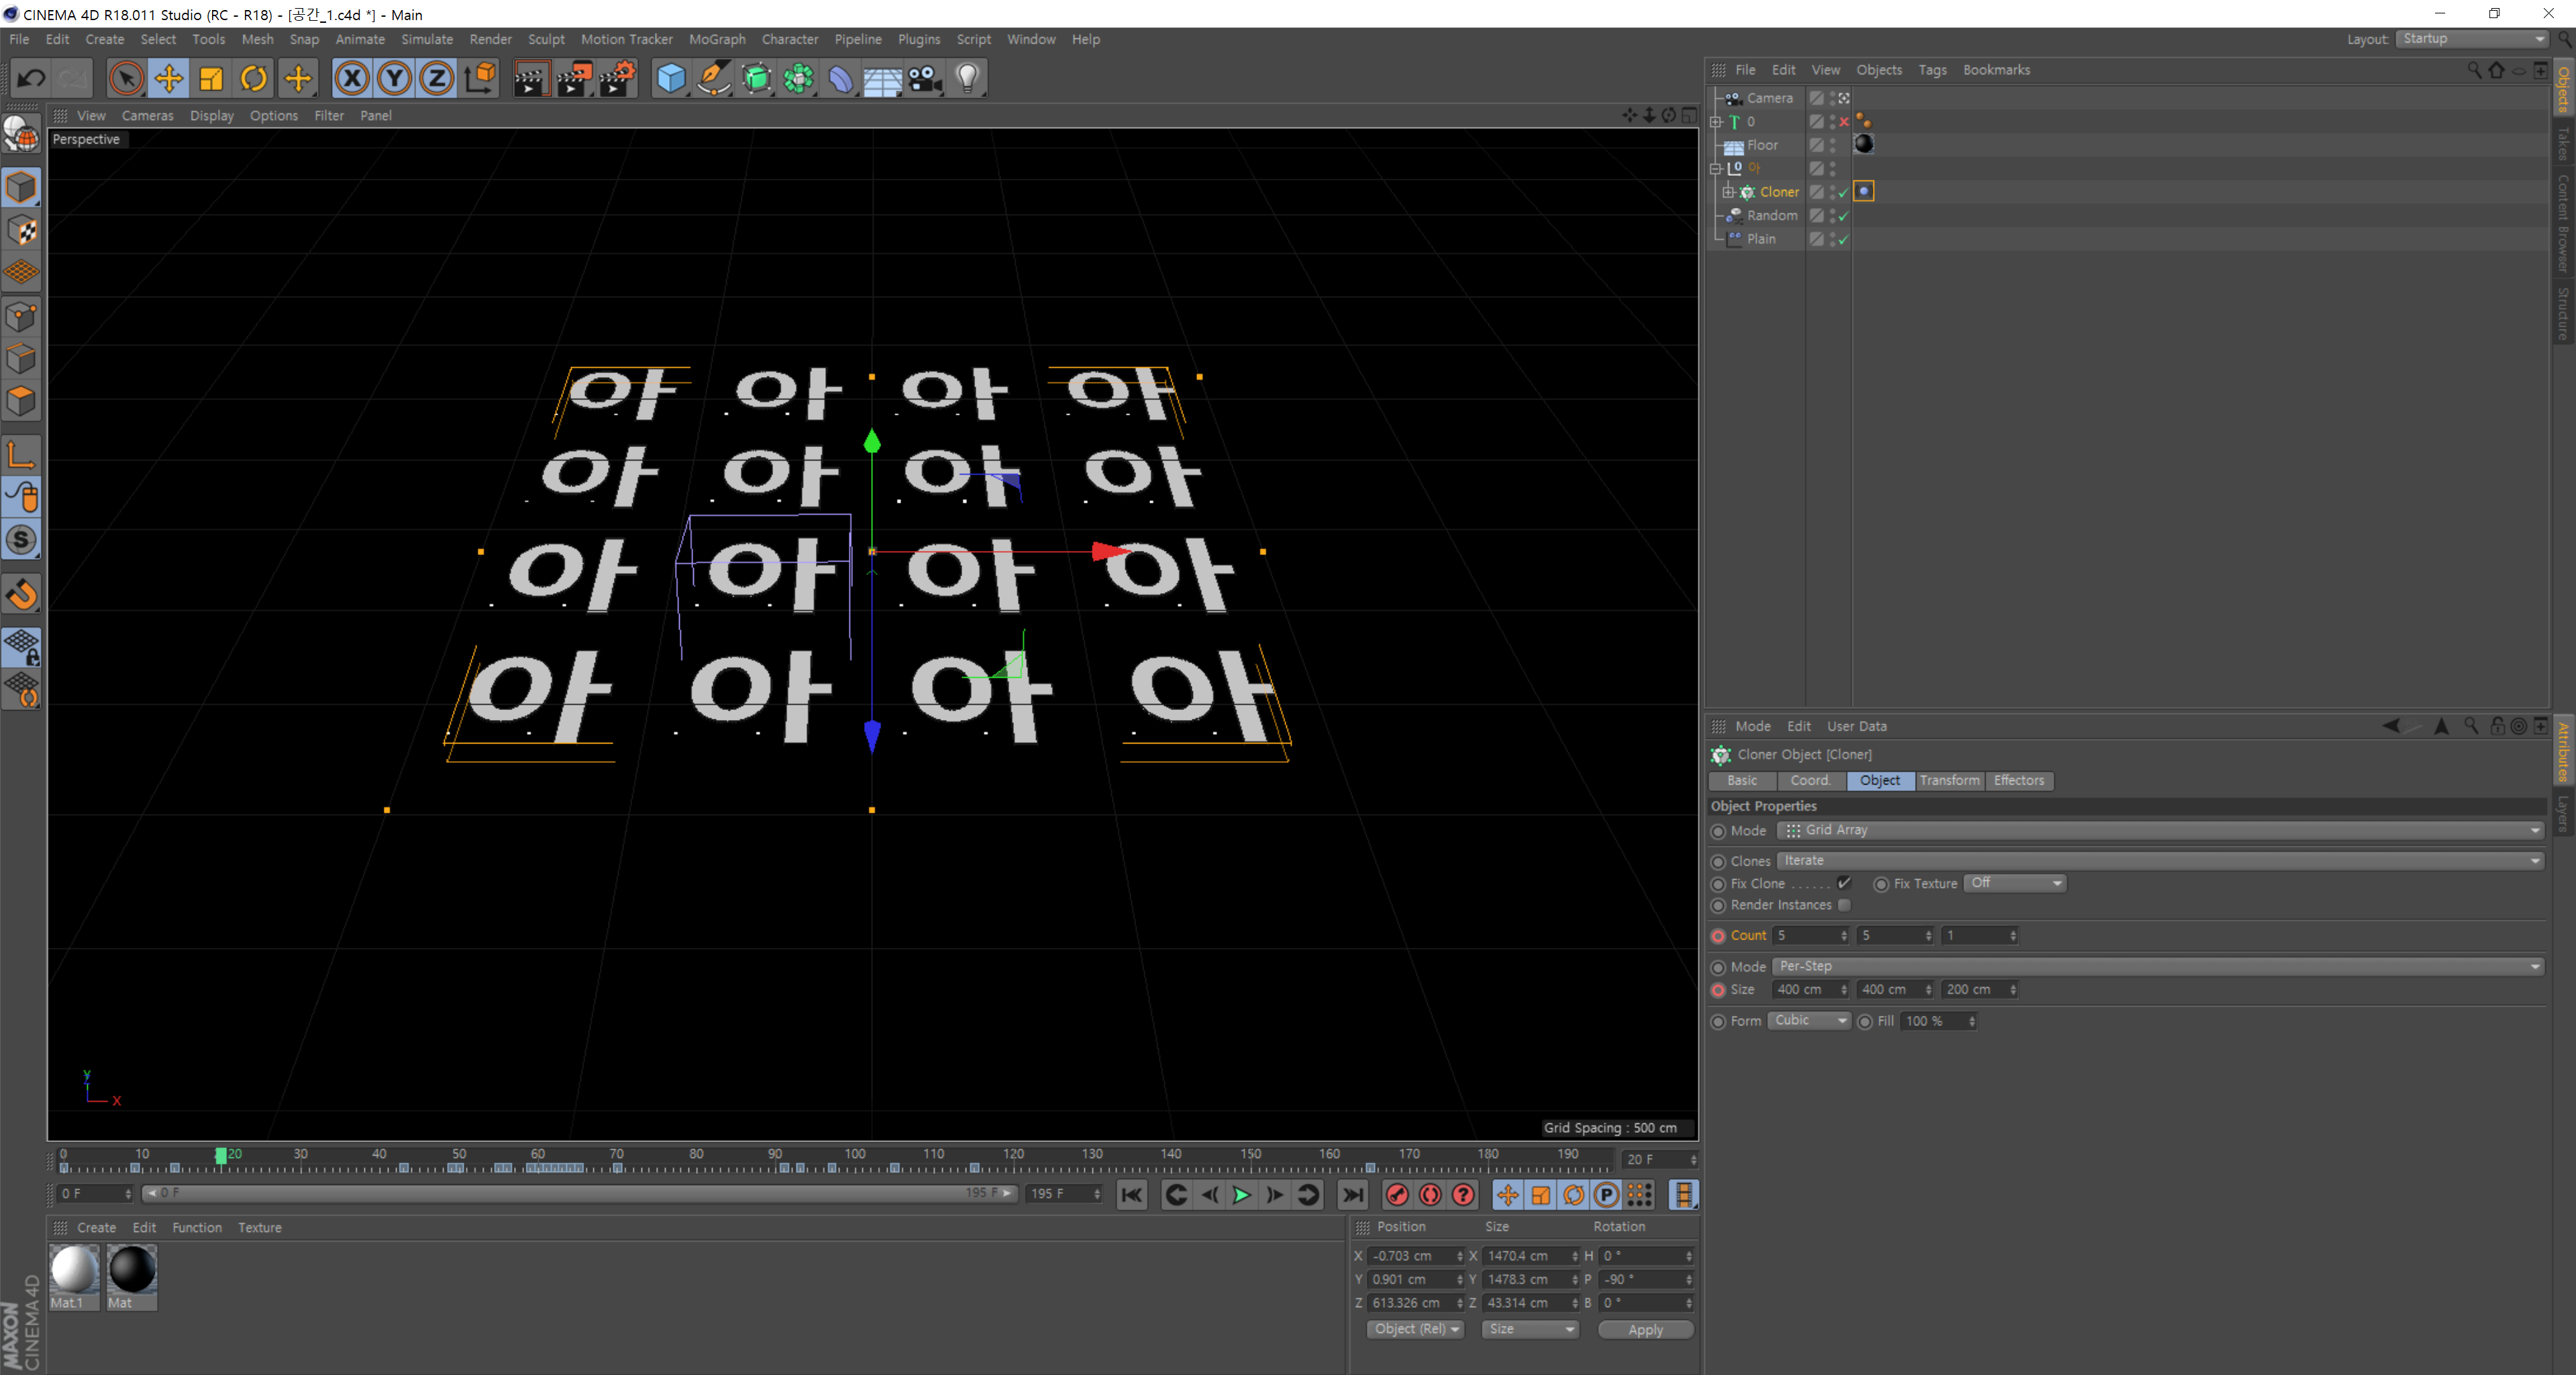Open Layout dropdown showing Startup
Viewport: 2576px width, 1375px height.
2472,38
